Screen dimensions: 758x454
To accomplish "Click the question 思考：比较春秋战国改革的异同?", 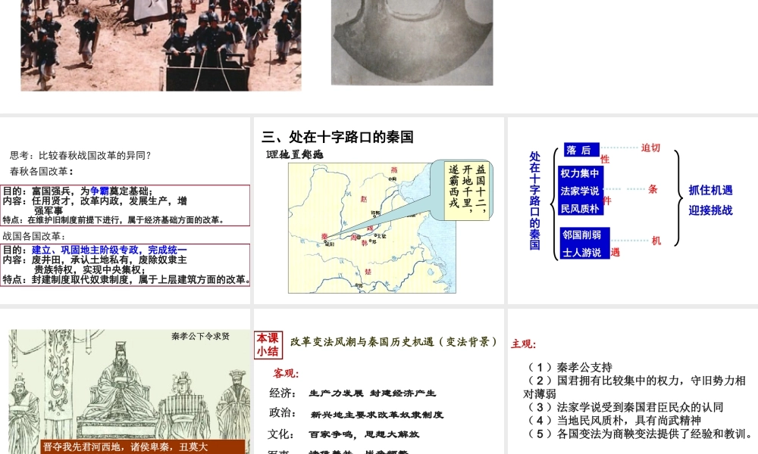I will 81,155.
